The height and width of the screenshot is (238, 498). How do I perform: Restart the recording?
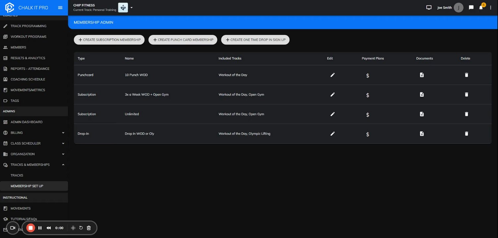pyautogui.click(x=81, y=228)
